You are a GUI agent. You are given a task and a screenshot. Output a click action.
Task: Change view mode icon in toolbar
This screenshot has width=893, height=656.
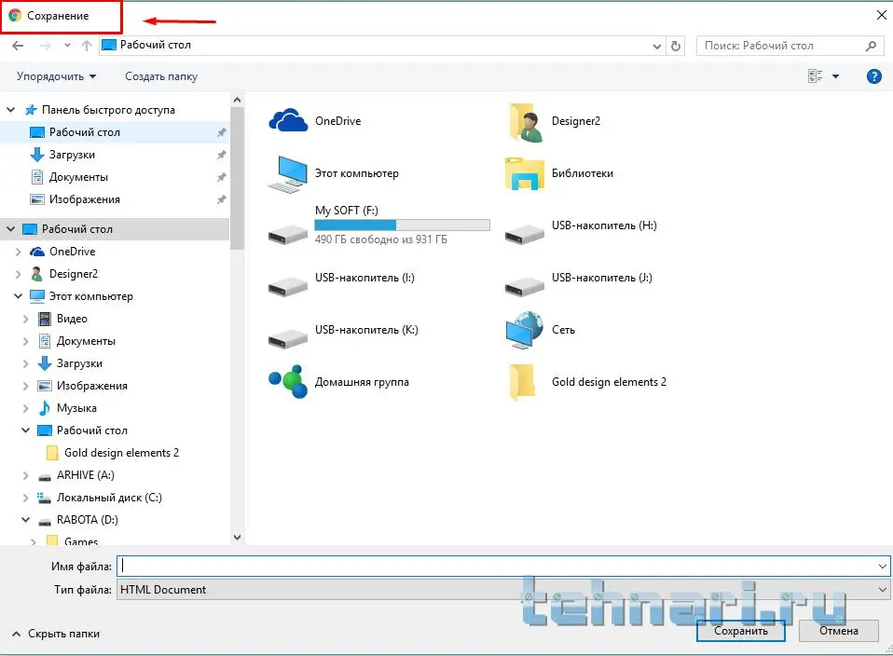pyautogui.click(x=816, y=76)
